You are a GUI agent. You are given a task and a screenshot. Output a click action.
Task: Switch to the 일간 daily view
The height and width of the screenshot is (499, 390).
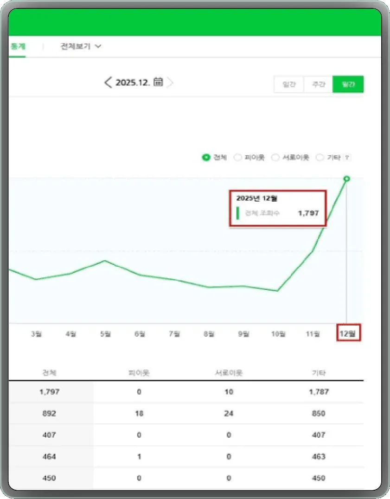[x=289, y=84]
